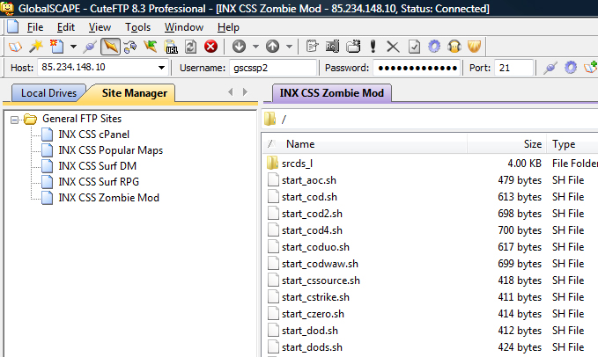Select the start_cssource.sh file
The height and width of the screenshot is (357, 598).
(x=321, y=280)
